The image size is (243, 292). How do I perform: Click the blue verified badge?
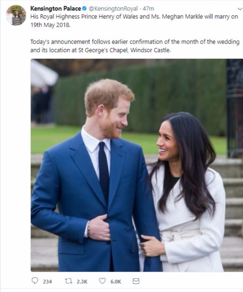pos(84,8)
